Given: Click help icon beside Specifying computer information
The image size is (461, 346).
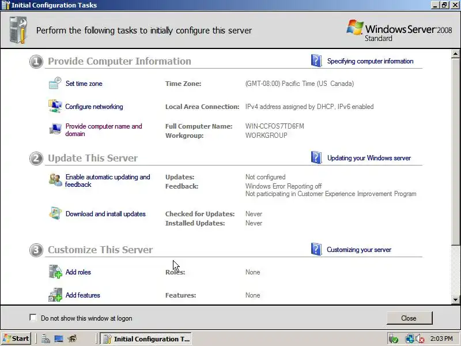Looking at the screenshot, I should click(316, 61).
